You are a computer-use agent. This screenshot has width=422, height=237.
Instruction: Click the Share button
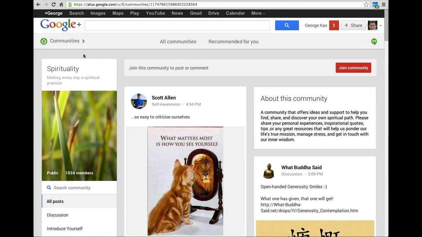point(353,25)
